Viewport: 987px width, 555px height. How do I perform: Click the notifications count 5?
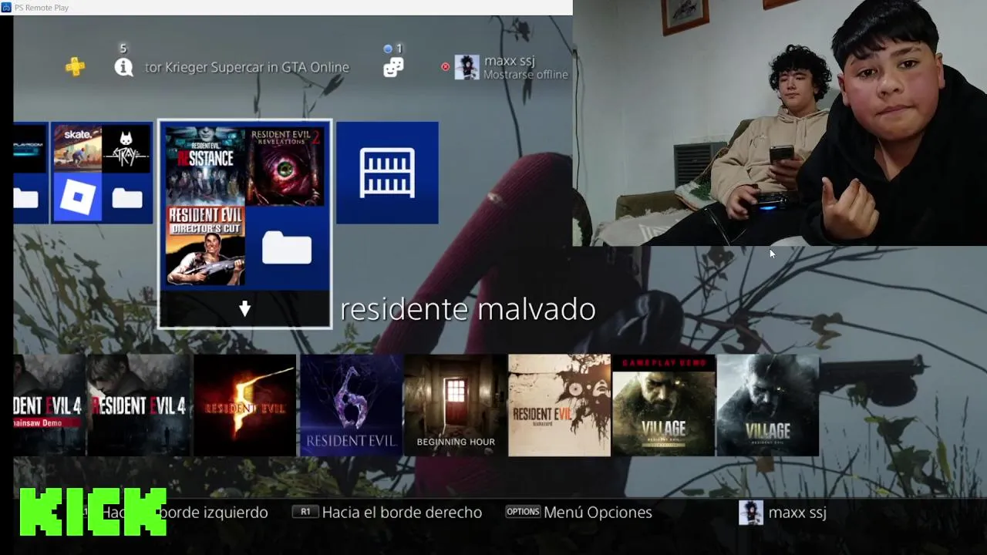[x=123, y=49]
